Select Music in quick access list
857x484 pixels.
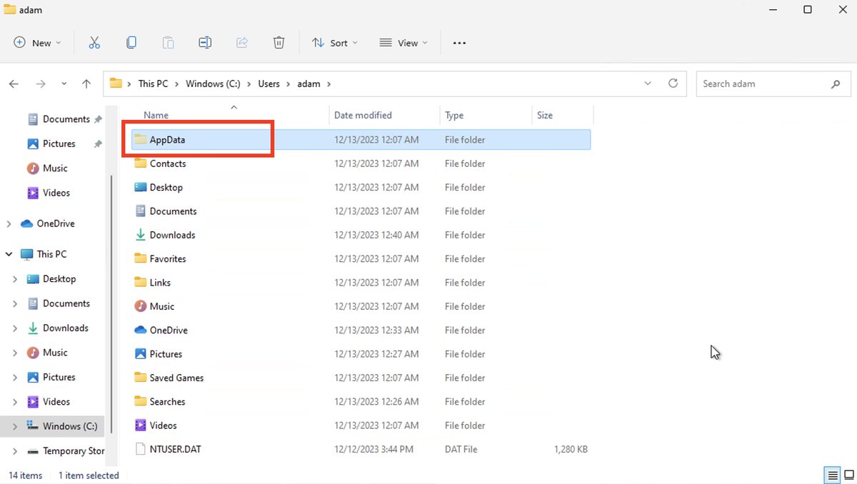tap(55, 168)
